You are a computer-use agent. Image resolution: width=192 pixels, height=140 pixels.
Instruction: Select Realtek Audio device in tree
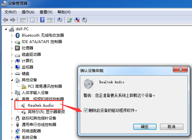tap(41, 105)
